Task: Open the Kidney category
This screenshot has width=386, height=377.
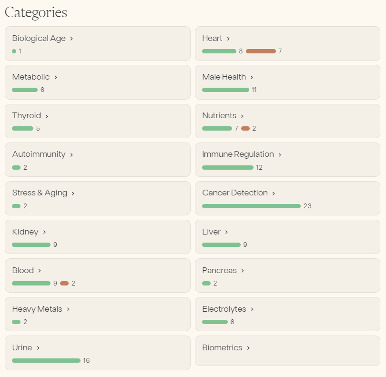Action: (25, 232)
